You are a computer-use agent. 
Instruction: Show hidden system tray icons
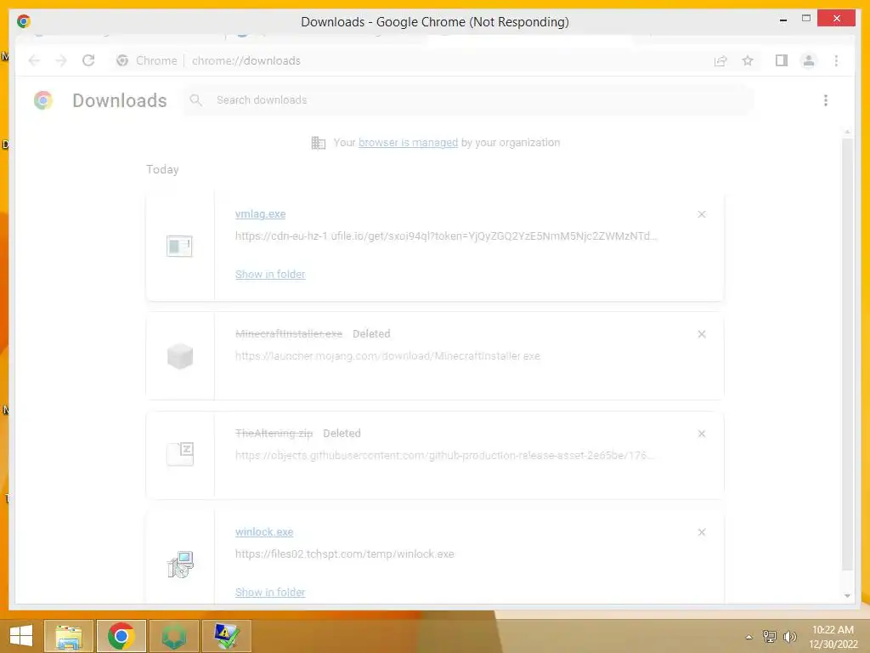pos(749,637)
